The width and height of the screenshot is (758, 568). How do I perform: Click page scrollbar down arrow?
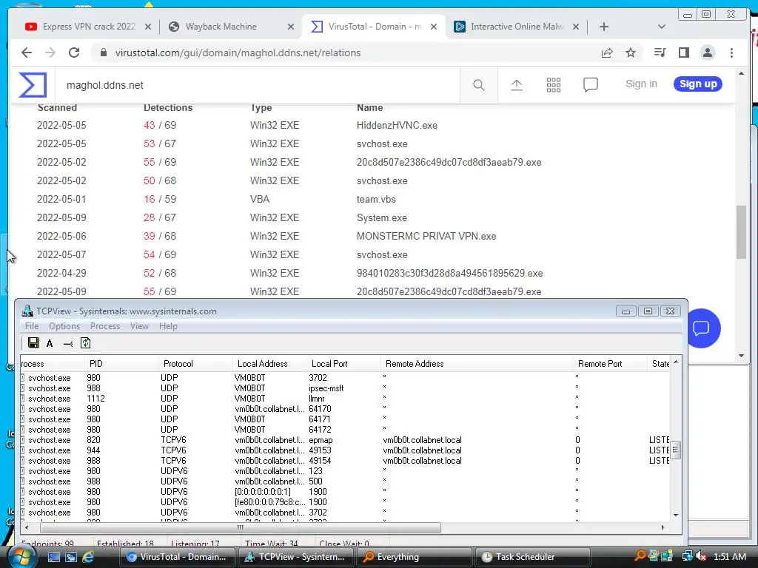point(741,356)
